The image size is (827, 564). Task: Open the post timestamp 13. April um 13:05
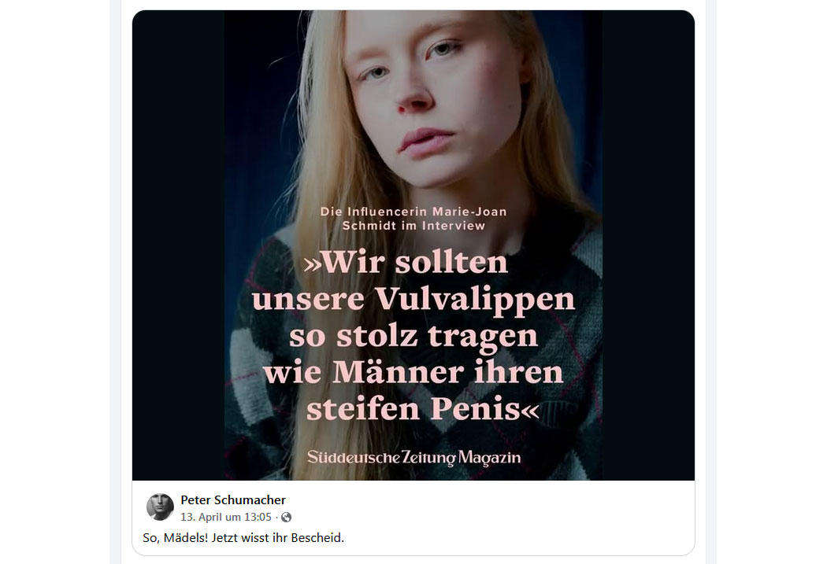click(226, 517)
